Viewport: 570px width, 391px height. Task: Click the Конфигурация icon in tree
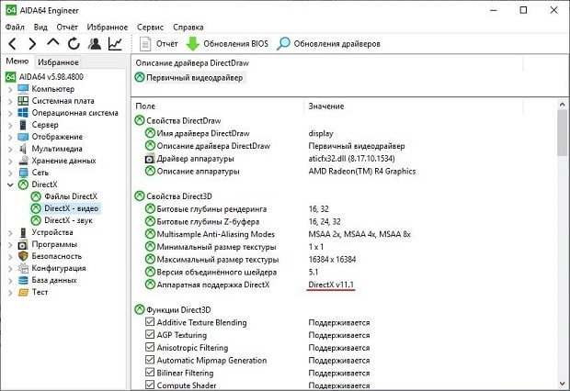pyautogui.click(x=23, y=268)
